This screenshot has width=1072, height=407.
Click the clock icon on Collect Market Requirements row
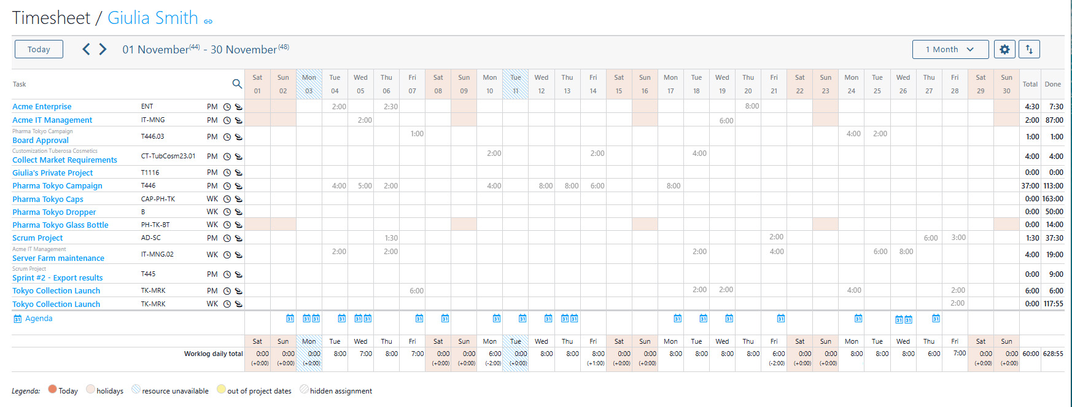click(227, 157)
